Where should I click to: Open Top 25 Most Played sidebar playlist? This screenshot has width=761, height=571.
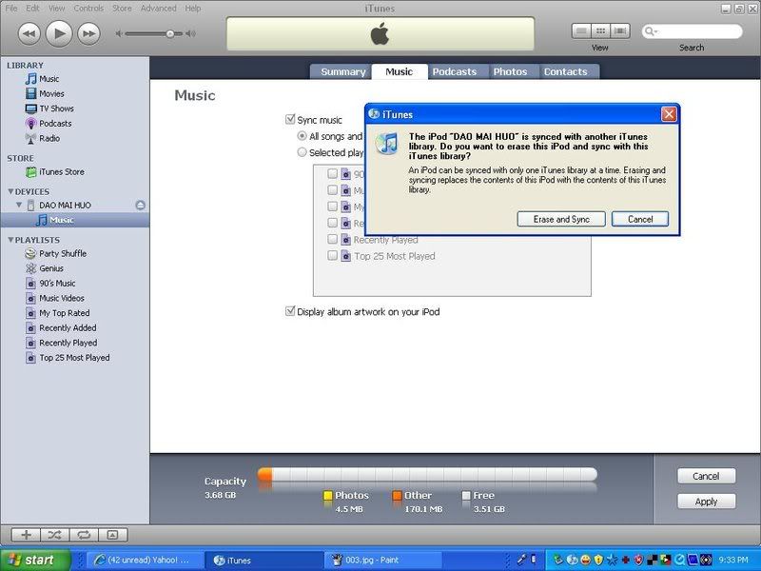click(74, 358)
